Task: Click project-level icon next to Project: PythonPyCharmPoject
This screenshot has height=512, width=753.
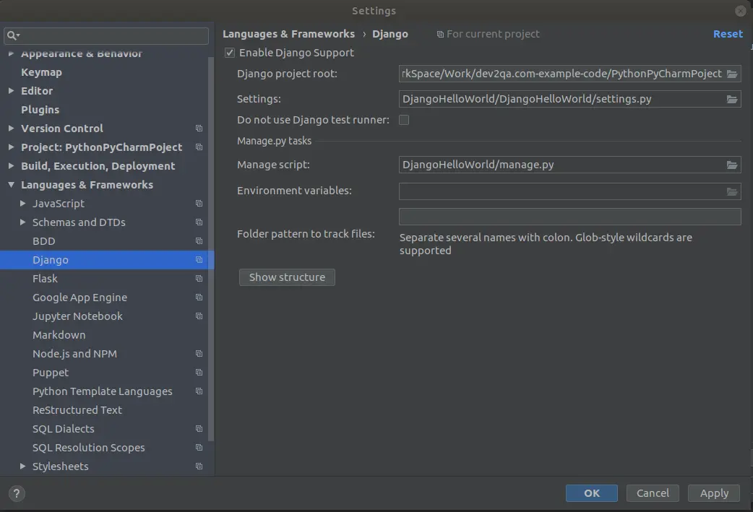Action: pos(199,147)
